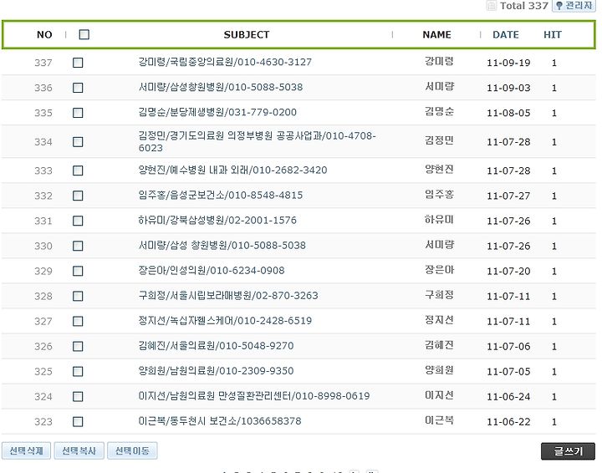Image resolution: width=602 pixels, height=473 pixels.
Task: Select row 334 checkbox
Action: pos(78,142)
